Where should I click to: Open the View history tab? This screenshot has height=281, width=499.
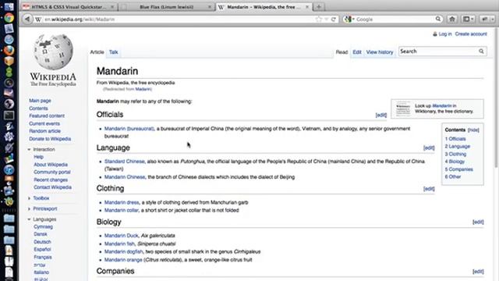(x=380, y=52)
